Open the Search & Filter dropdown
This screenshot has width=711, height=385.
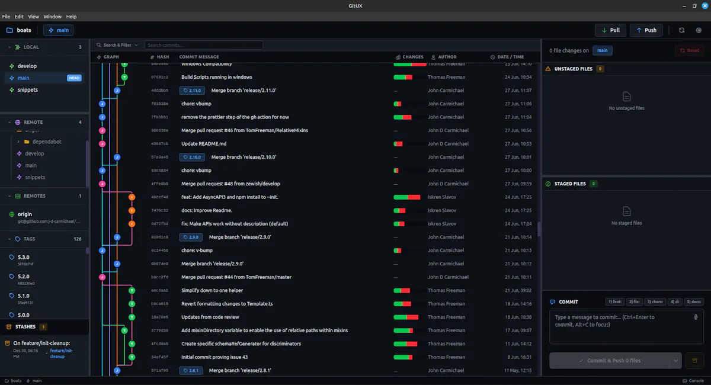[117, 45]
